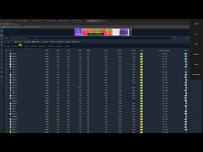
Task: Click the pippin token logo
Action: [10, 64]
